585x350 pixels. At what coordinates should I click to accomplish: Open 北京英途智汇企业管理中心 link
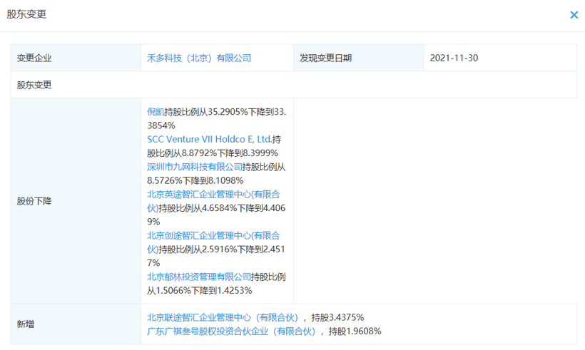(213, 201)
